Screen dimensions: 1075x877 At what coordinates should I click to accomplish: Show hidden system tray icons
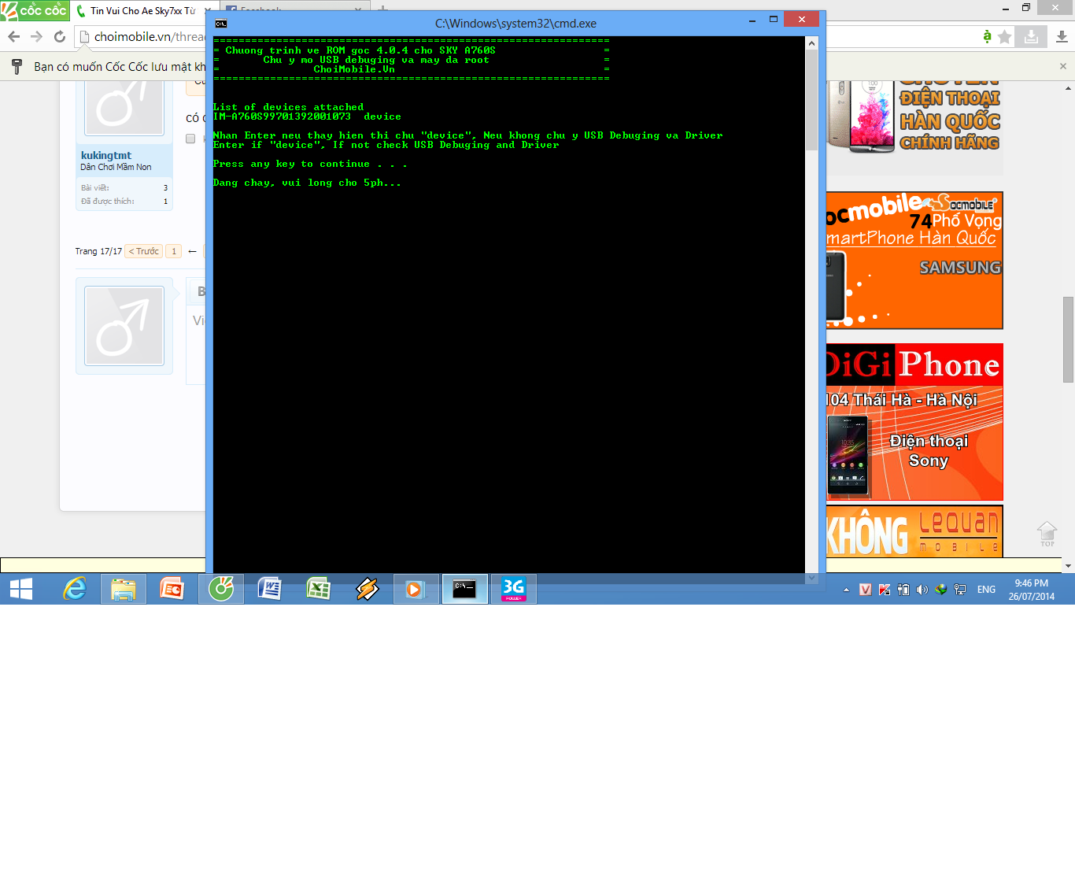846,590
